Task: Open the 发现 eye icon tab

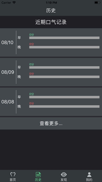Action: (x=64, y=176)
